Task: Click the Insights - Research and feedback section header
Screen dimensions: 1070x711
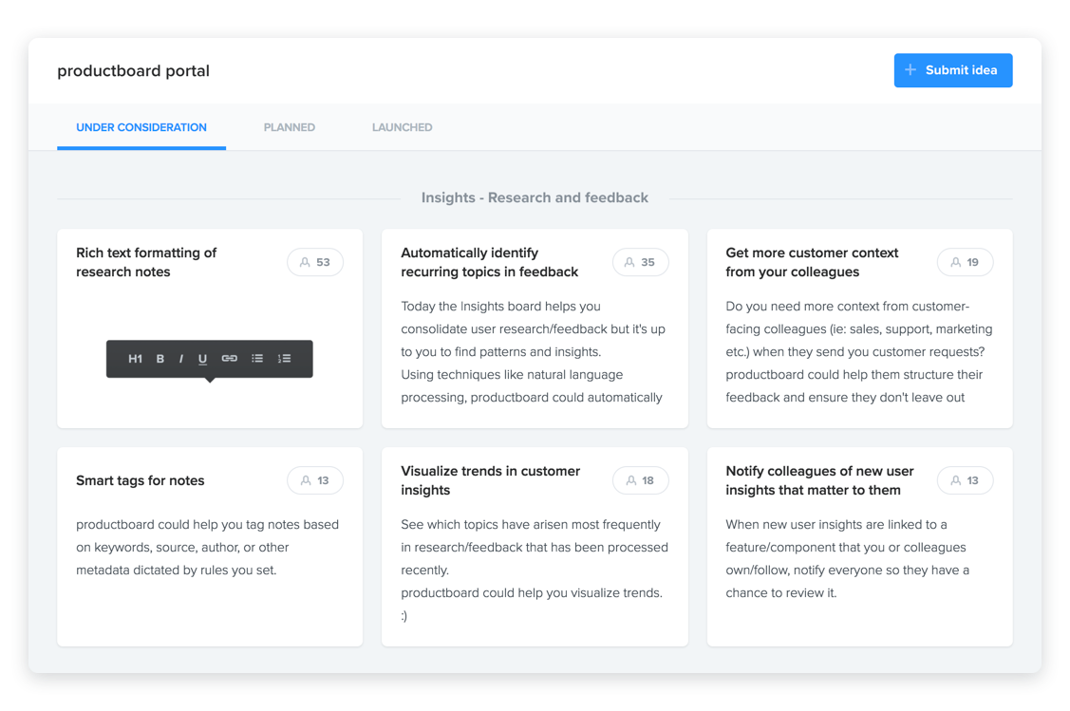Action: [x=535, y=197]
